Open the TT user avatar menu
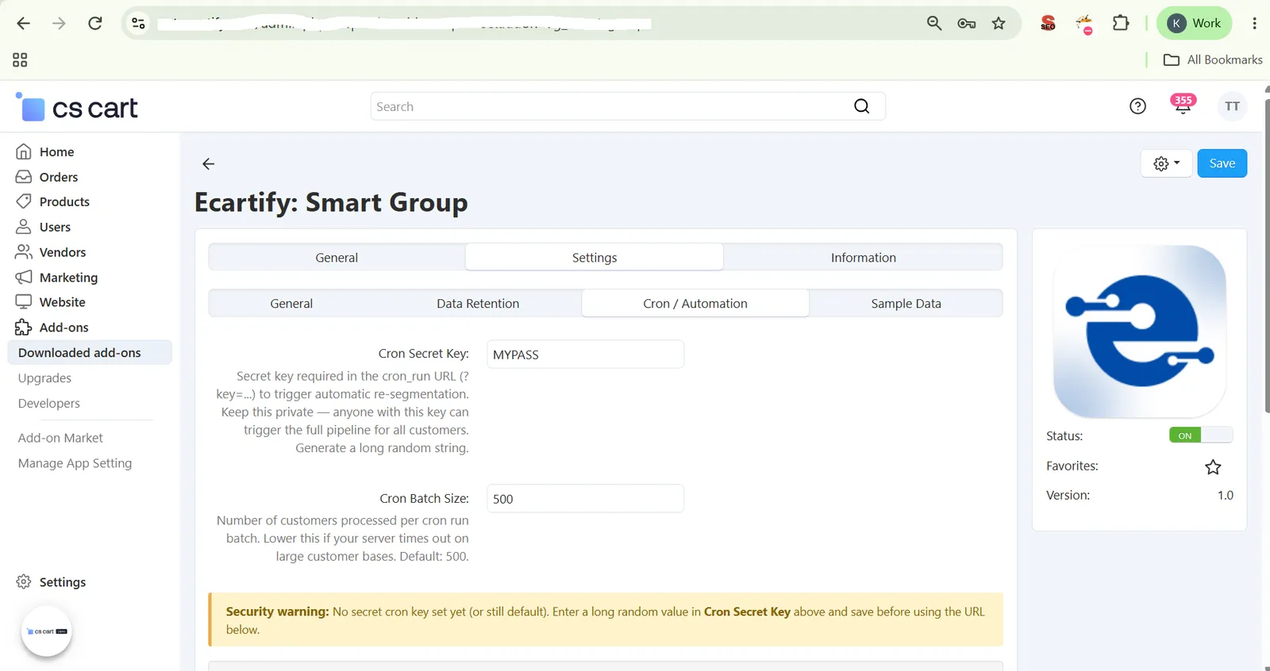This screenshot has width=1270, height=671. pyautogui.click(x=1232, y=106)
